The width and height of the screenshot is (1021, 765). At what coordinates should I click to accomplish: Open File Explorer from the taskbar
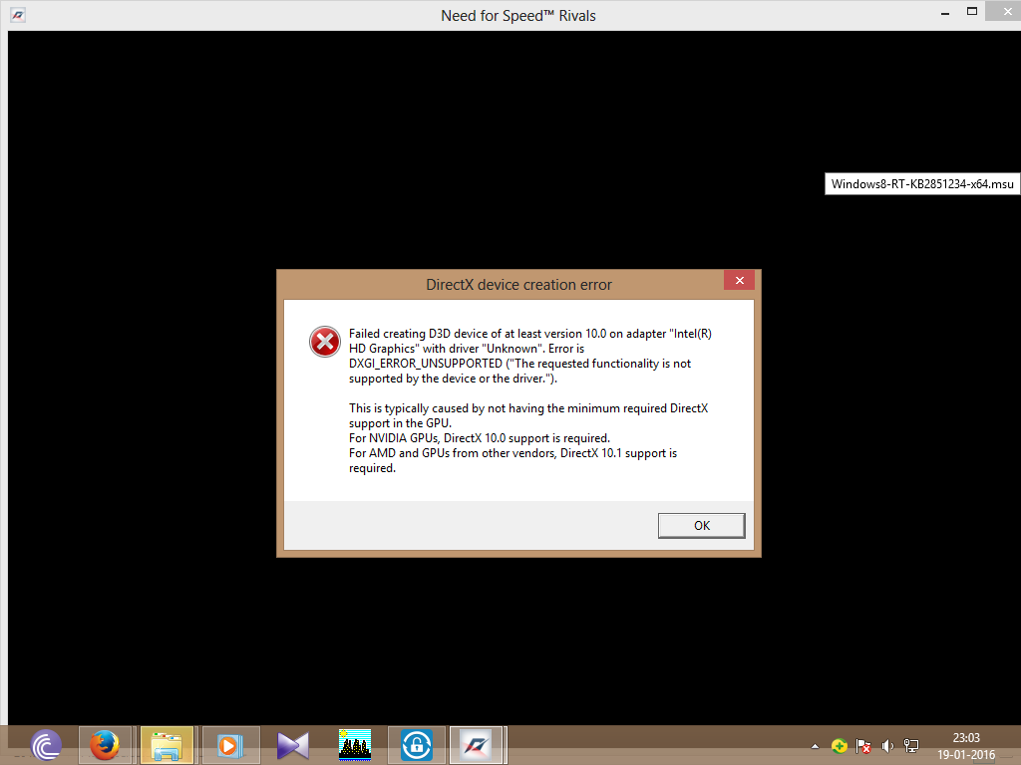click(167, 745)
